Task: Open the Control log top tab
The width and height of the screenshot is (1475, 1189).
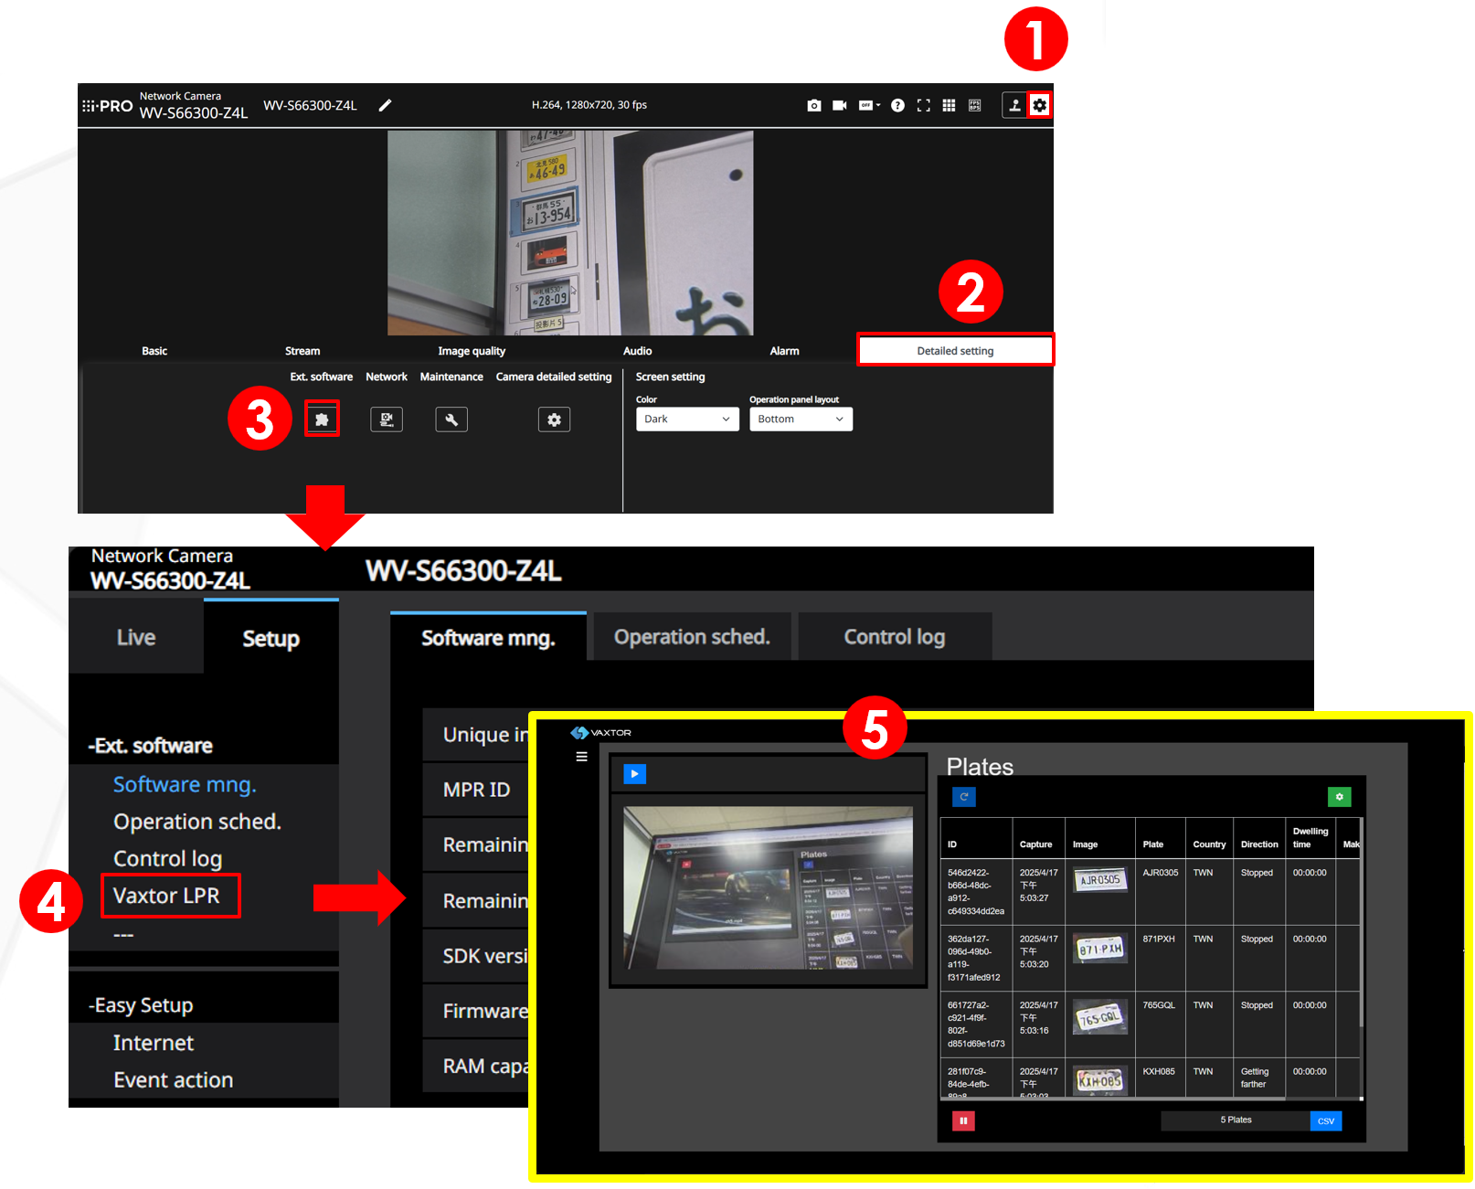Action: pyautogui.click(x=895, y=637)
